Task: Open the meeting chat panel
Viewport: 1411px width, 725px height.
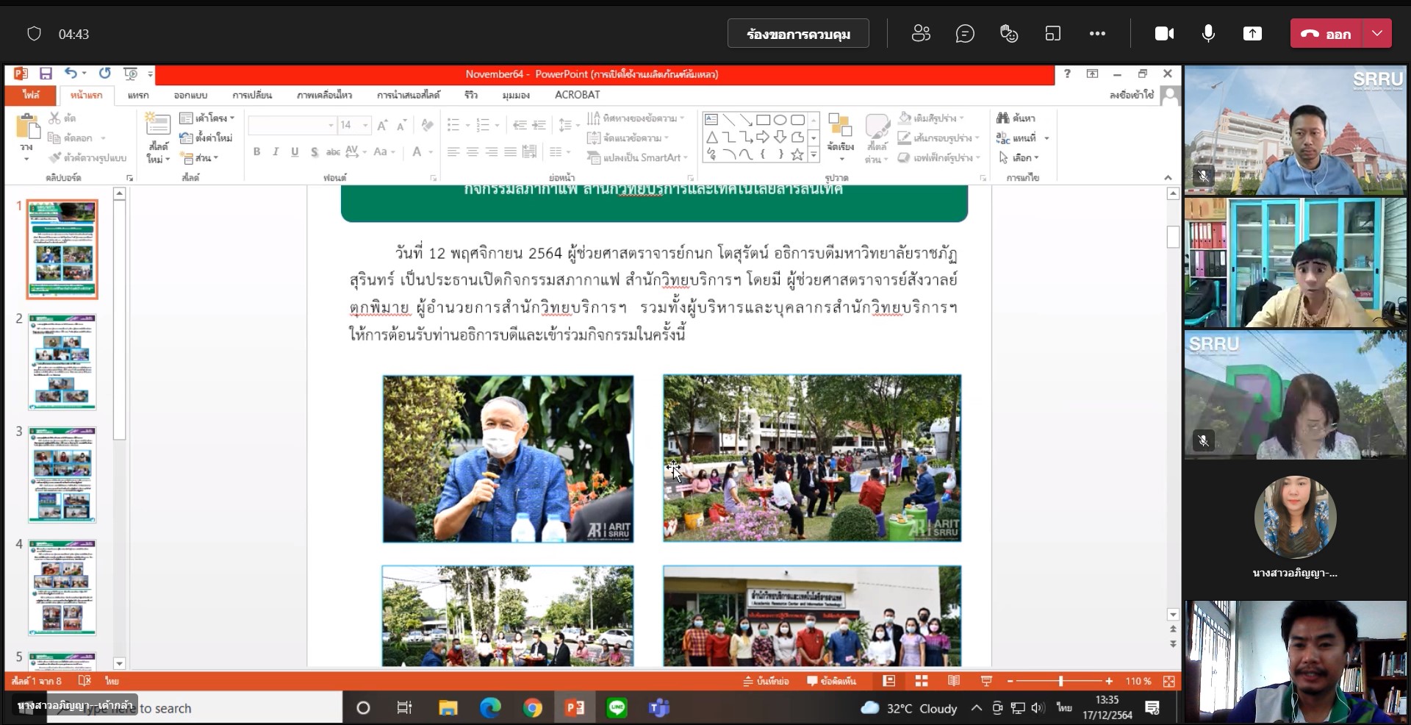Action: (965, 34)
